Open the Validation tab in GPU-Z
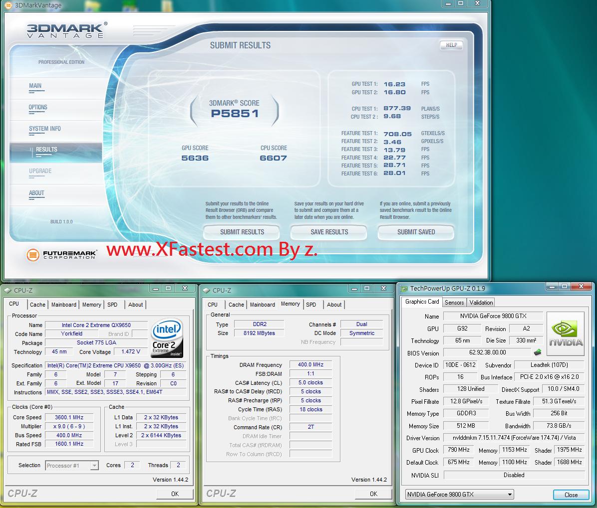 [x=481, y=302]
